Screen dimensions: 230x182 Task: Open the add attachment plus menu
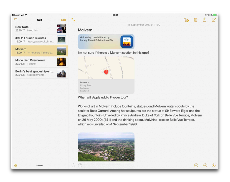pos(205,165)
